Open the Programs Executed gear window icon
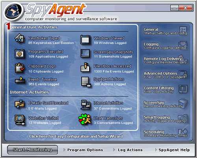Viewport: 197px width, 158px height. 20,54
